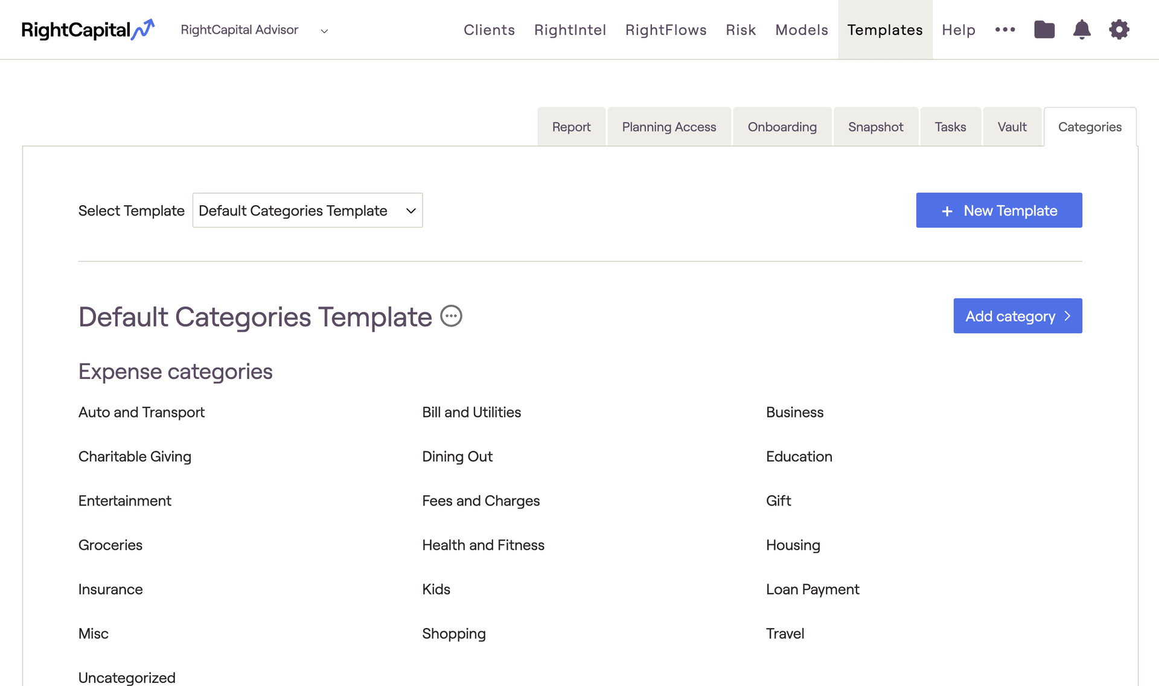The width and height of the screenshot is (1159, 686).
Task: Open the Models section
Action: [802, 30]
